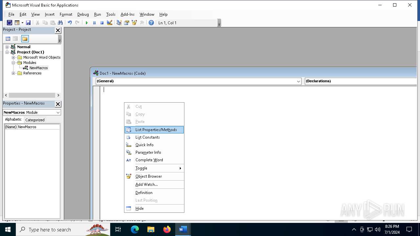Click the View Microsoft Word toolbar icon
Image resolution: width=420 pixels, height=236 pixels.
[x=9, y=23]
